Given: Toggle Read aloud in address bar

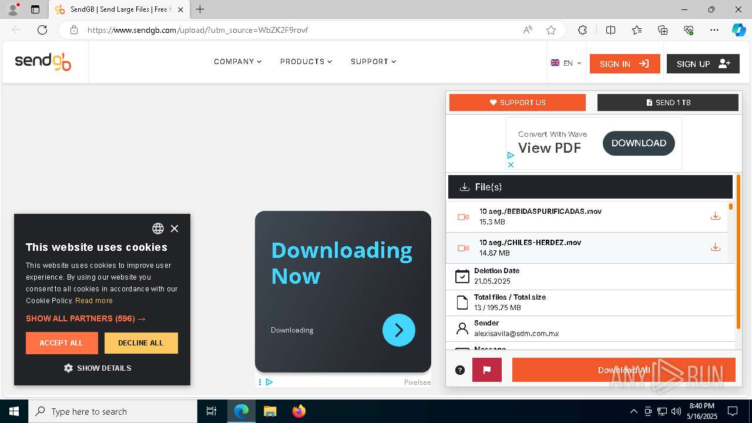Looking at the screenshot, I should coord(528,30).
